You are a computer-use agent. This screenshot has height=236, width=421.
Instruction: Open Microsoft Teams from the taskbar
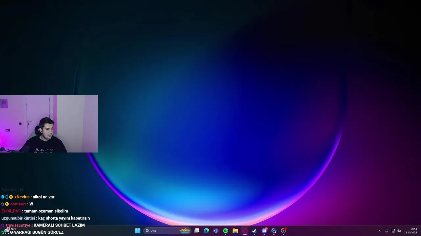216,231
